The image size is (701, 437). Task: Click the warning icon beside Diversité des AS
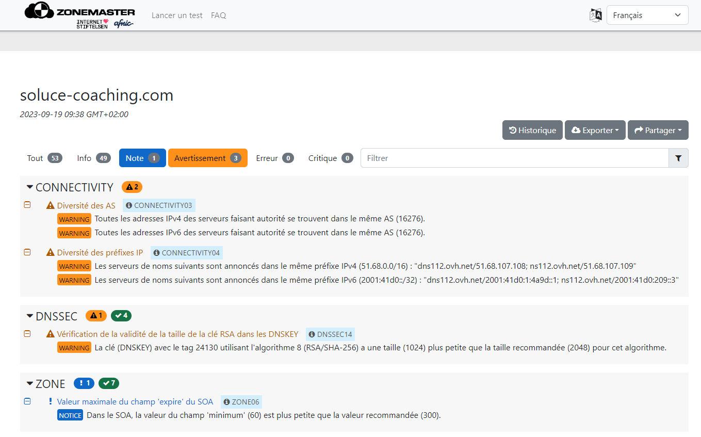(x=50, y=205)
